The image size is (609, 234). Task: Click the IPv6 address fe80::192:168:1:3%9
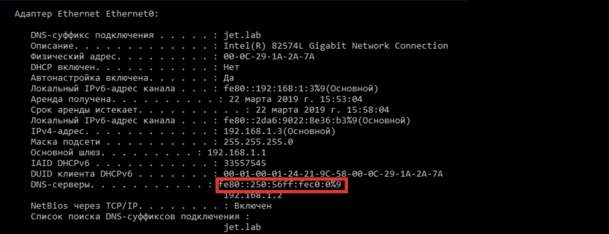click(274, 89)
